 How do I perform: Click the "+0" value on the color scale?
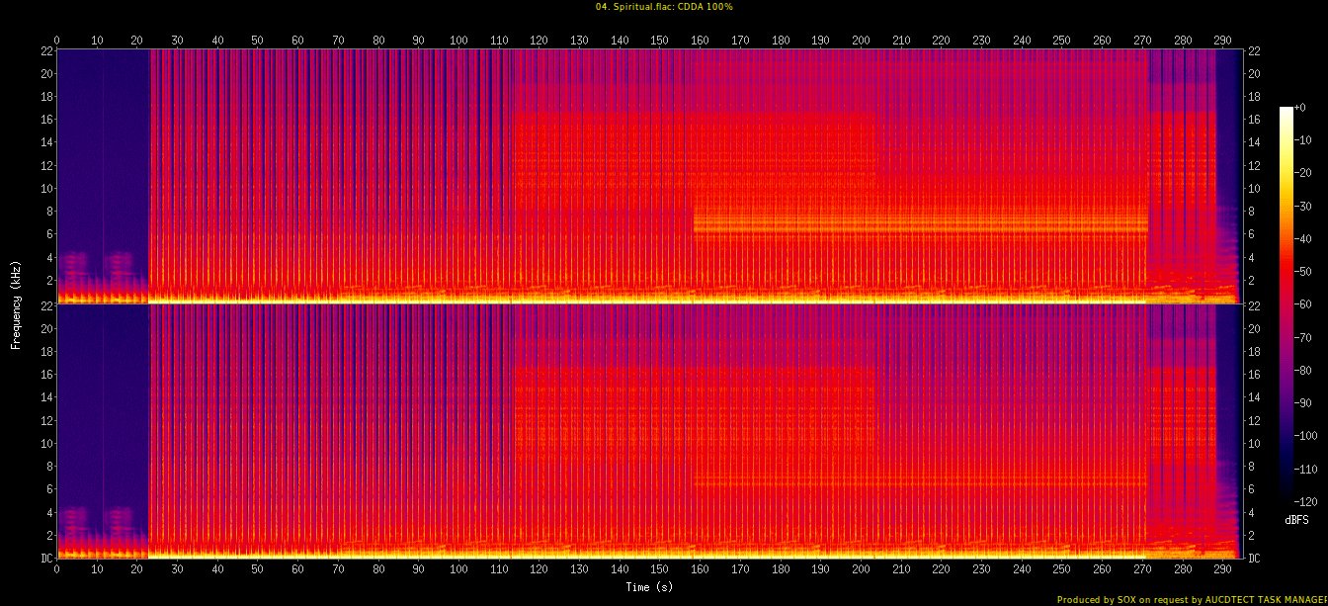1299,107
